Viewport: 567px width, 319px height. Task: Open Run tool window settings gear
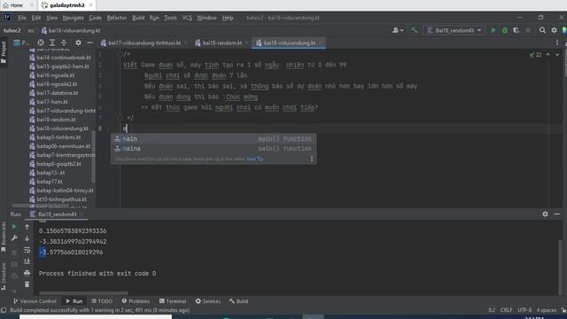click(x=545, y=214)
